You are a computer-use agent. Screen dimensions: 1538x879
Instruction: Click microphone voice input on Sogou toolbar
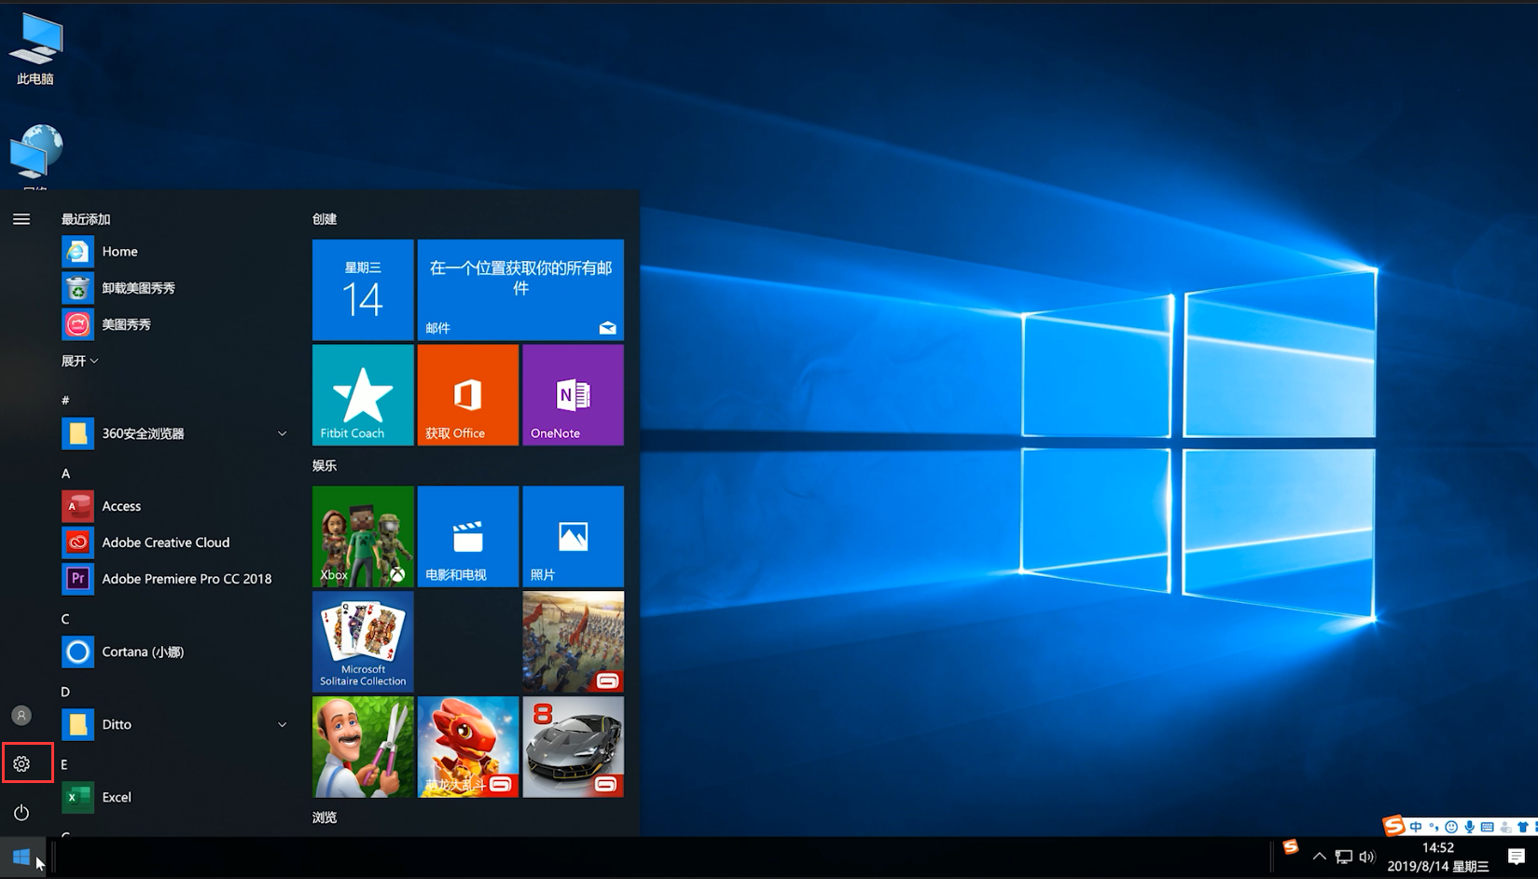point(1469,827)
